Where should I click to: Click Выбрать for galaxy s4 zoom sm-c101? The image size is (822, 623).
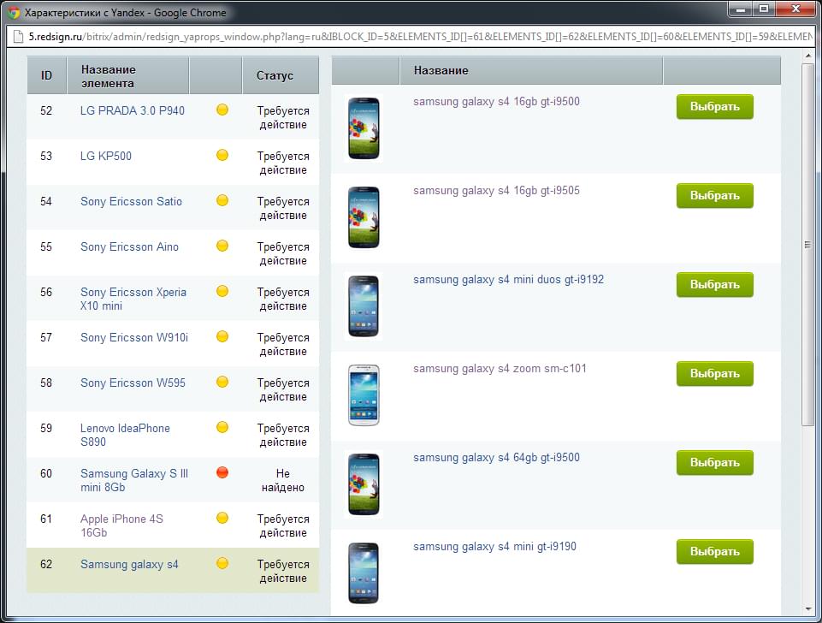pyautogui.click(x=714, y=373)
